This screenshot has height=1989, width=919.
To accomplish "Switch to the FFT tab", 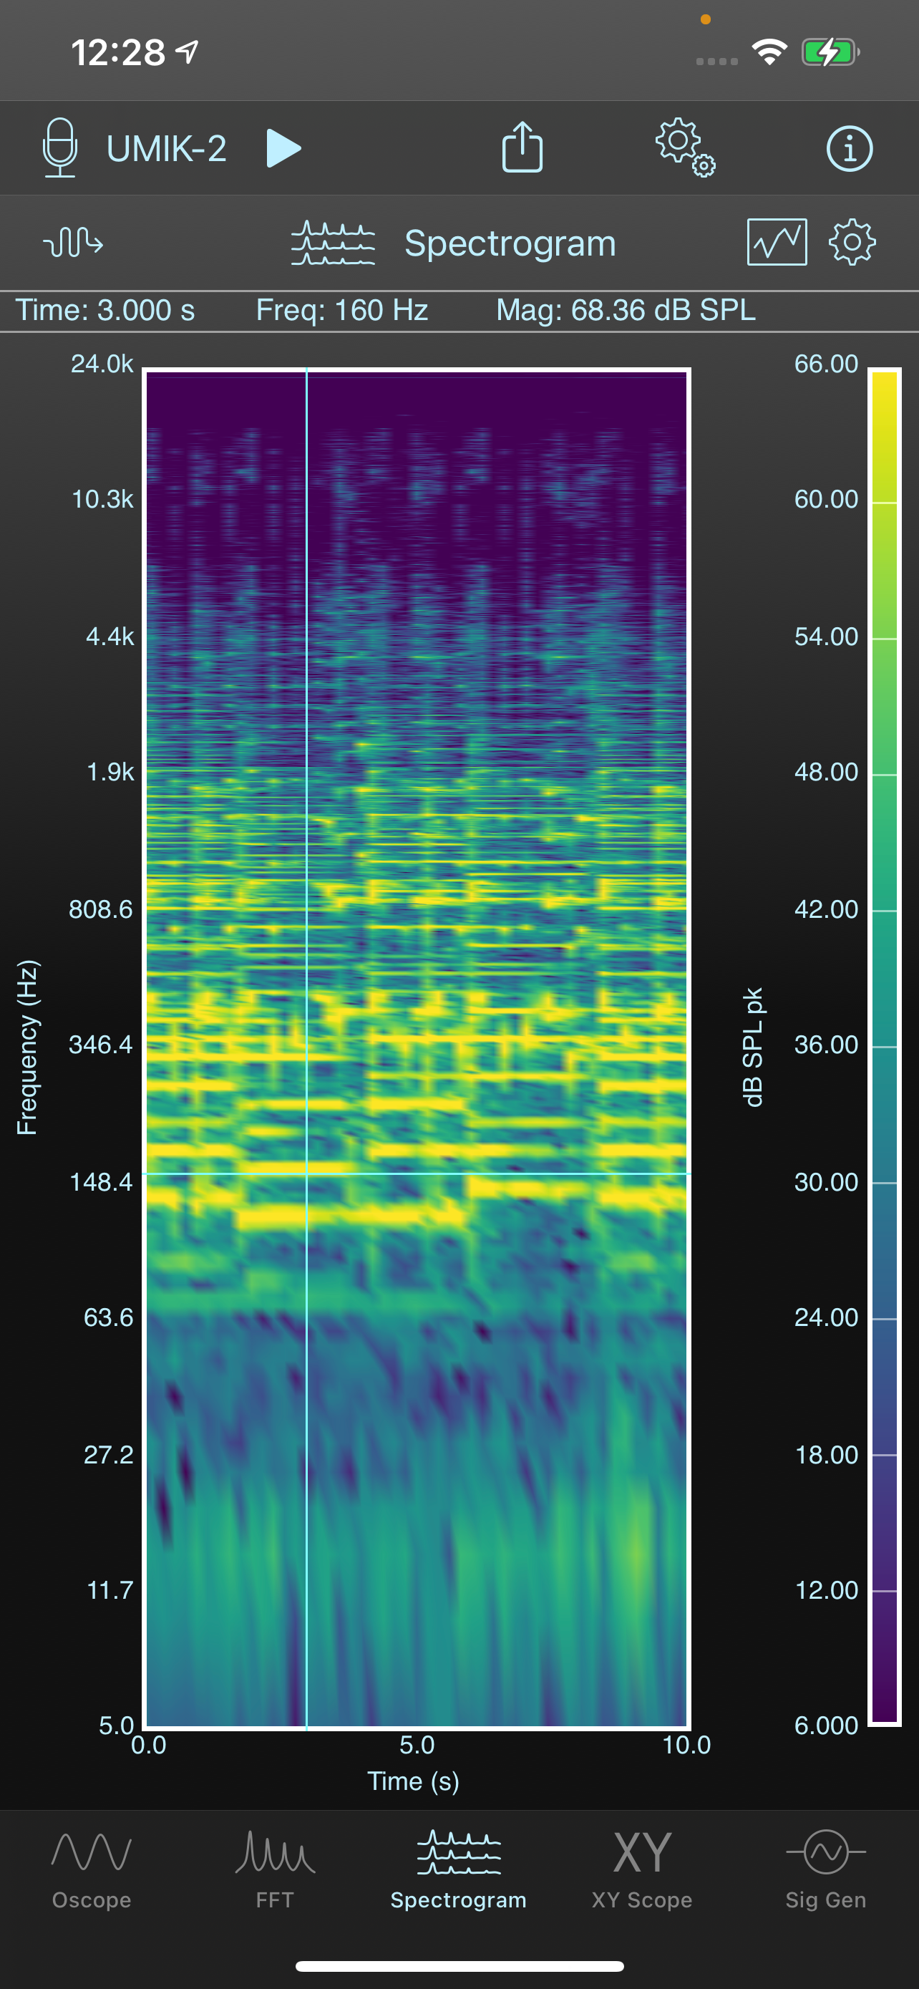I will point(275,1870).
